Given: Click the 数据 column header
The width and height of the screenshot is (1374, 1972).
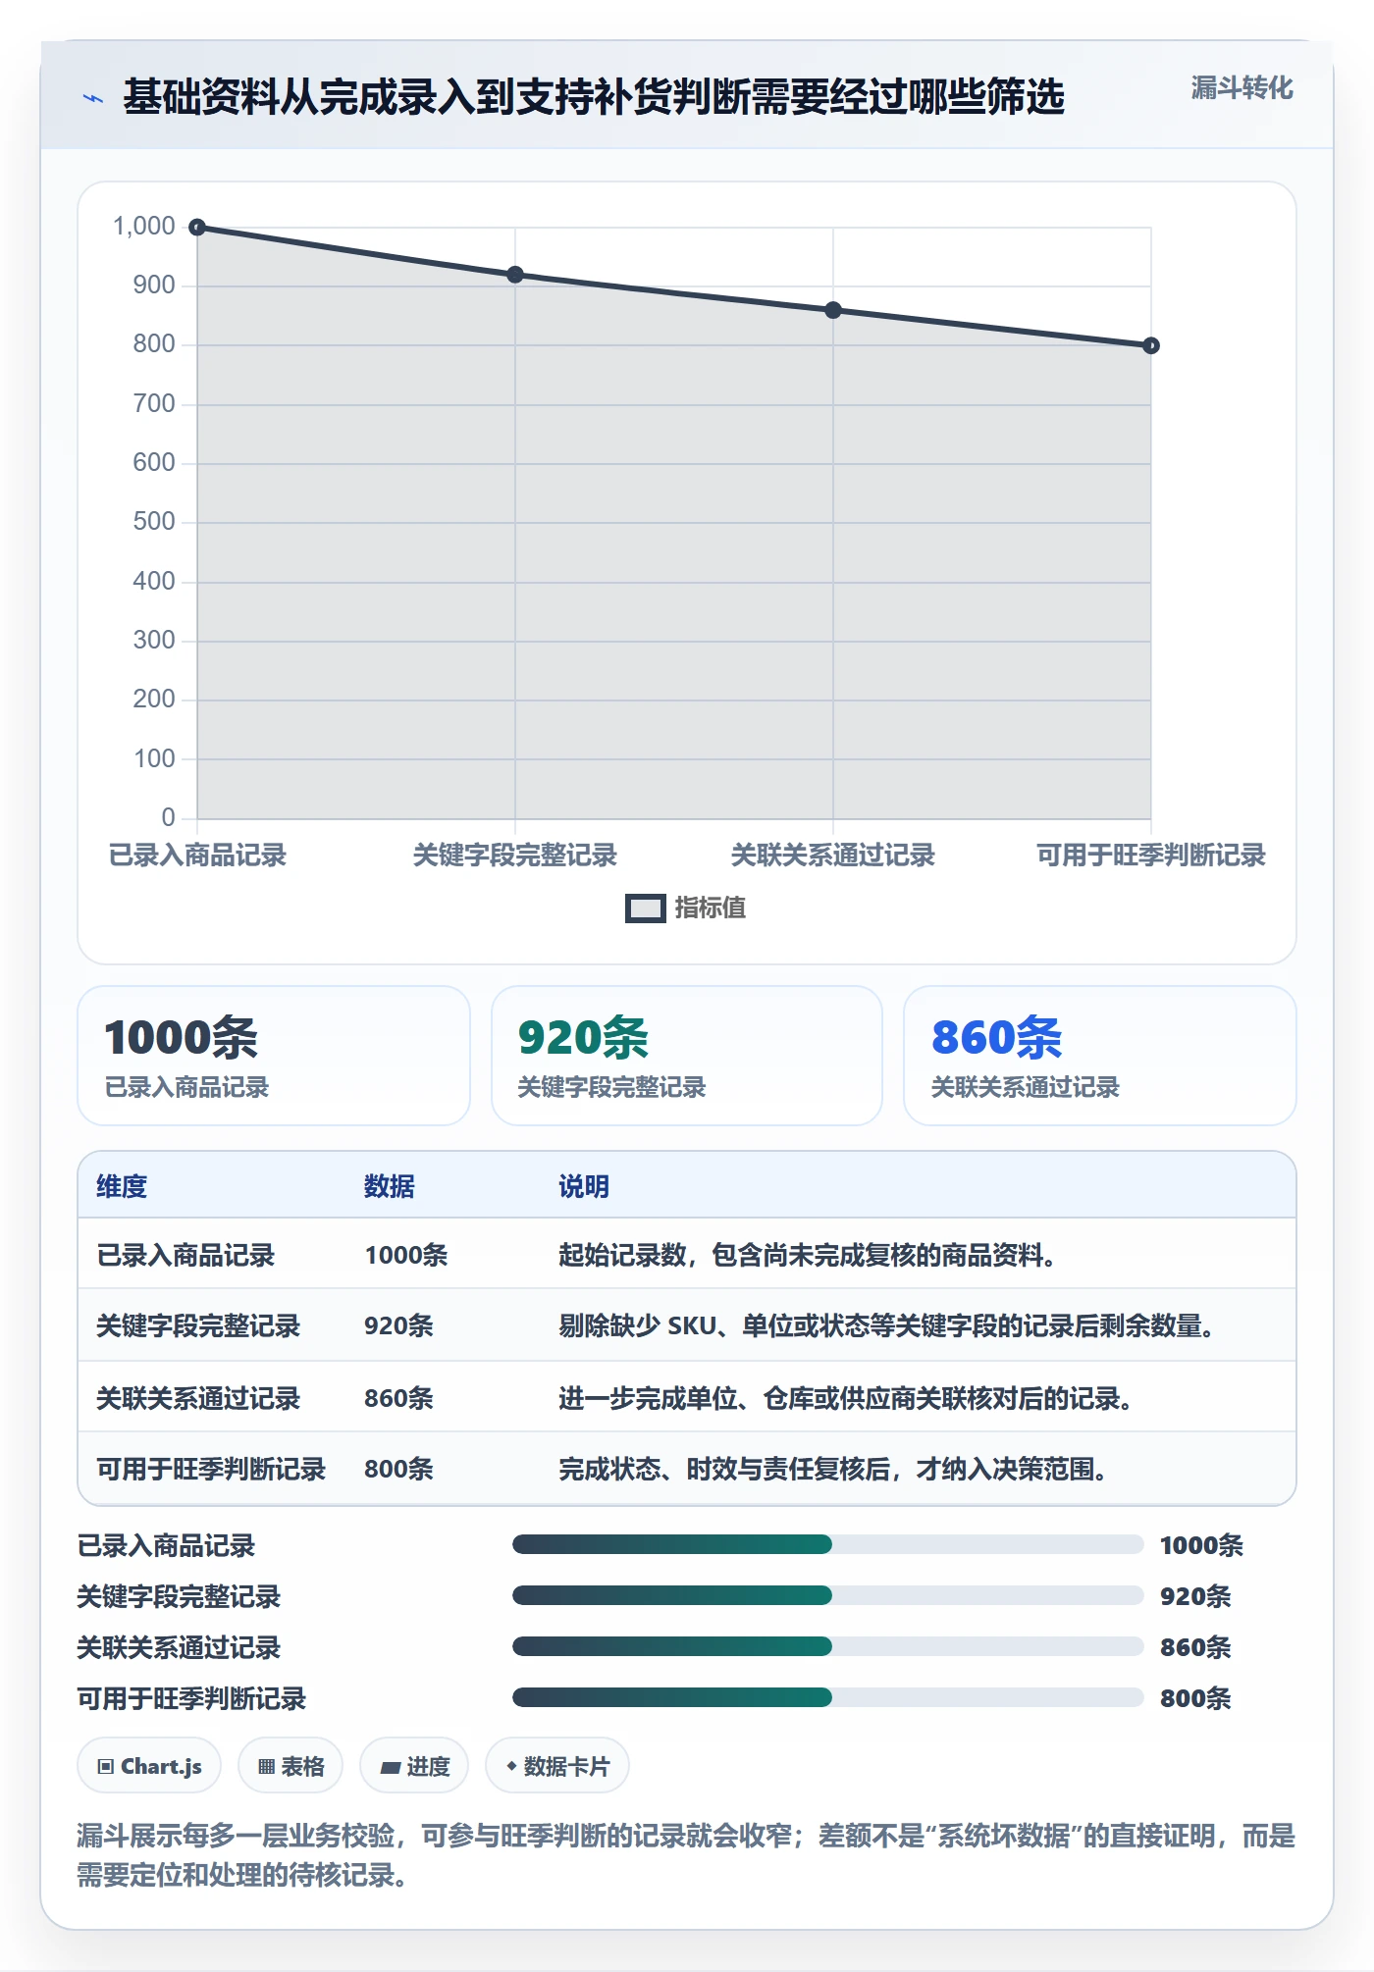Looking at the screenshot, I should 390,1186.
